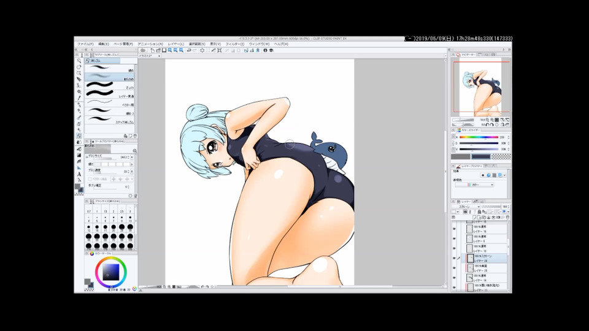
Task: Click Navigator zoom in icon
Action: coord(491,120)
